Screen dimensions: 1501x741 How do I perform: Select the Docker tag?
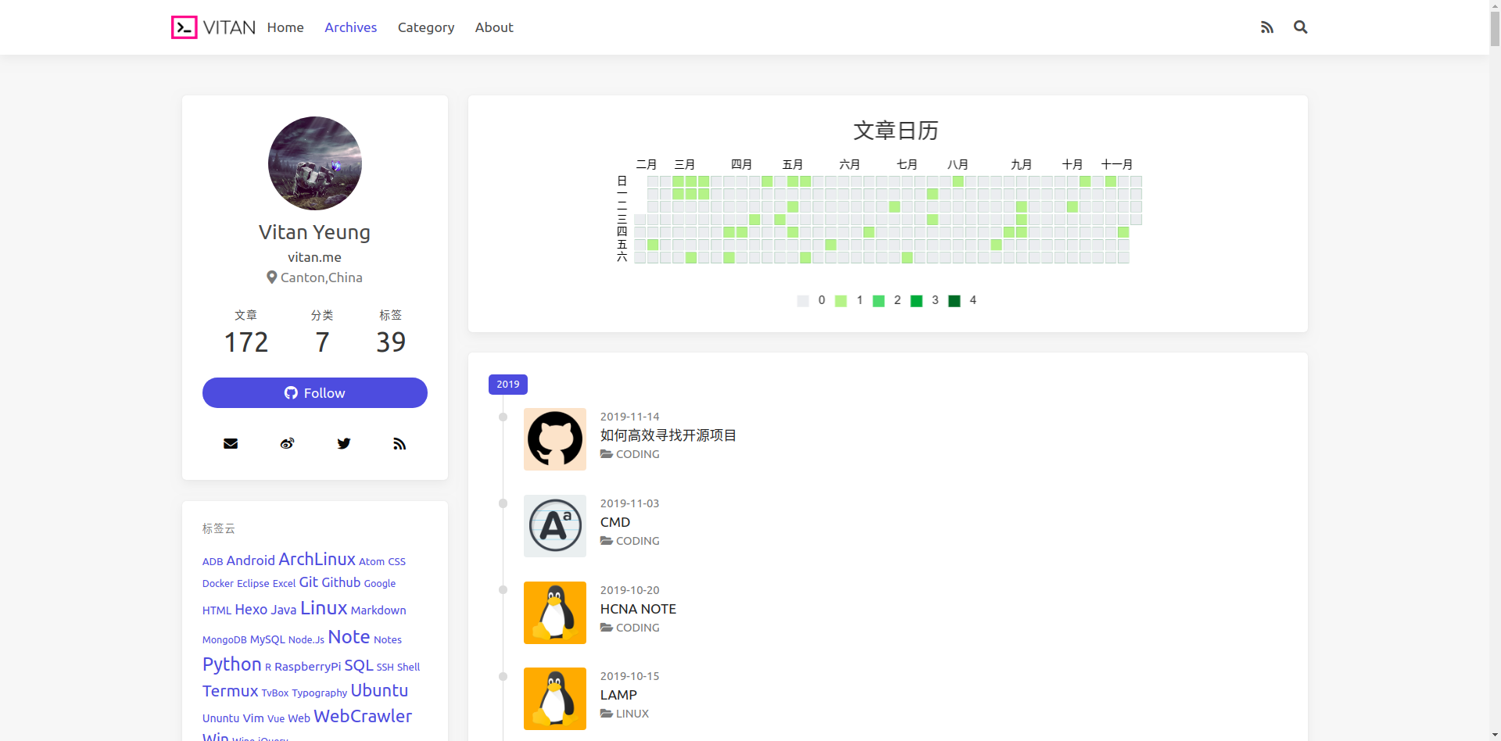(x=218, y=584)
